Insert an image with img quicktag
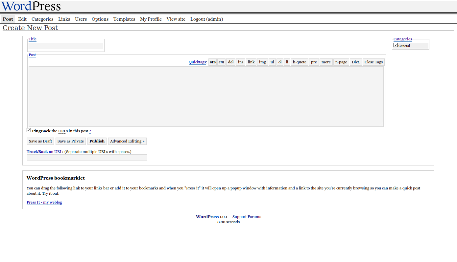 tap(262, 62)
